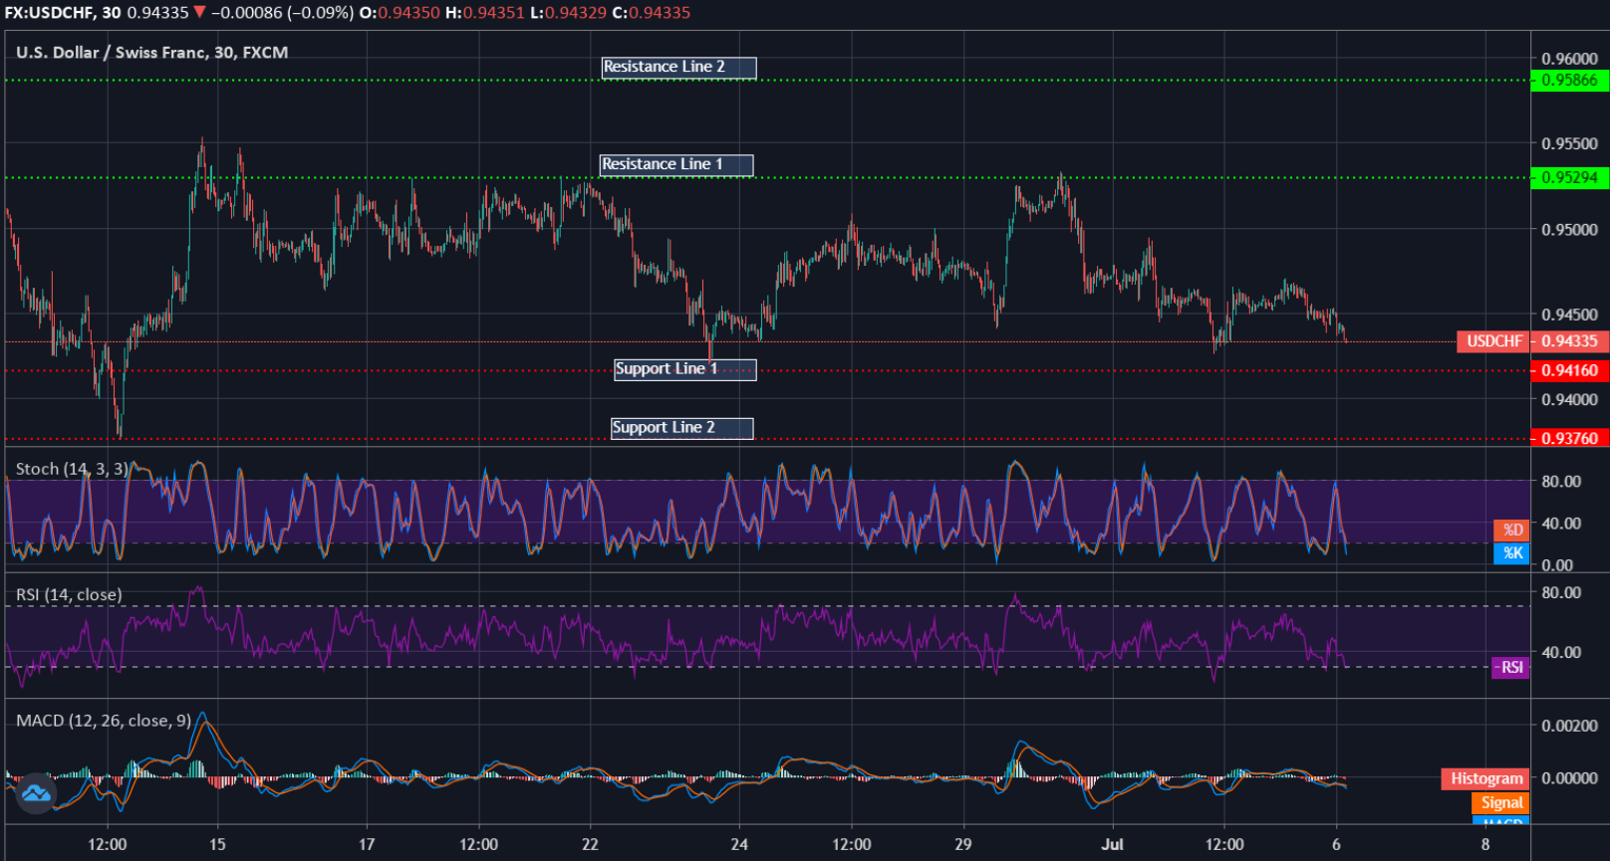This screenshot has height=861, width=1610.
Task: Click the 17 date axis label
Action: (367, 844)
